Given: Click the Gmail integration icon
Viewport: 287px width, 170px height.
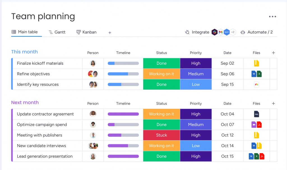Looking at the screenshot, I should 221,32.
